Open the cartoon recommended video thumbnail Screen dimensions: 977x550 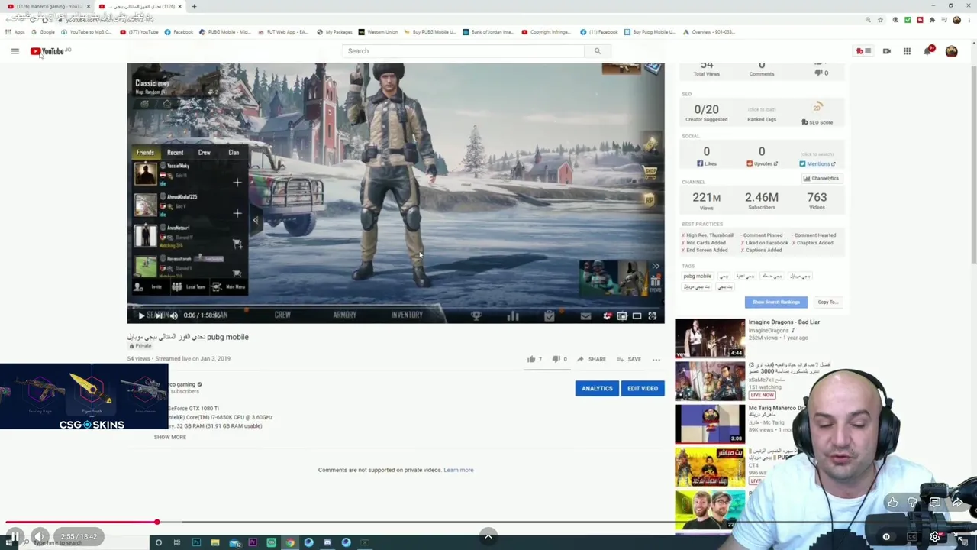tap(710, 424)
